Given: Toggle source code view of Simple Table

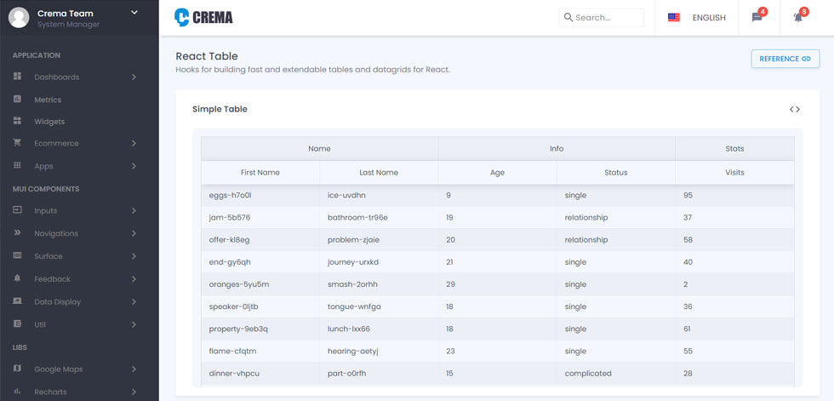Looking at the screenshot, I should pos(795,109).
